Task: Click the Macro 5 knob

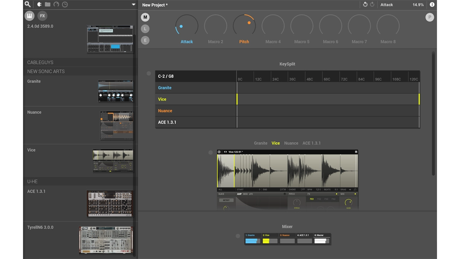Action: coord(302,26)
